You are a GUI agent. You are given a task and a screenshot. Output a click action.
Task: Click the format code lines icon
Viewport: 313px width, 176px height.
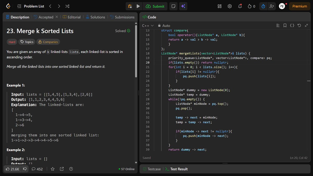pyautogui.click(x=278, y=26)
